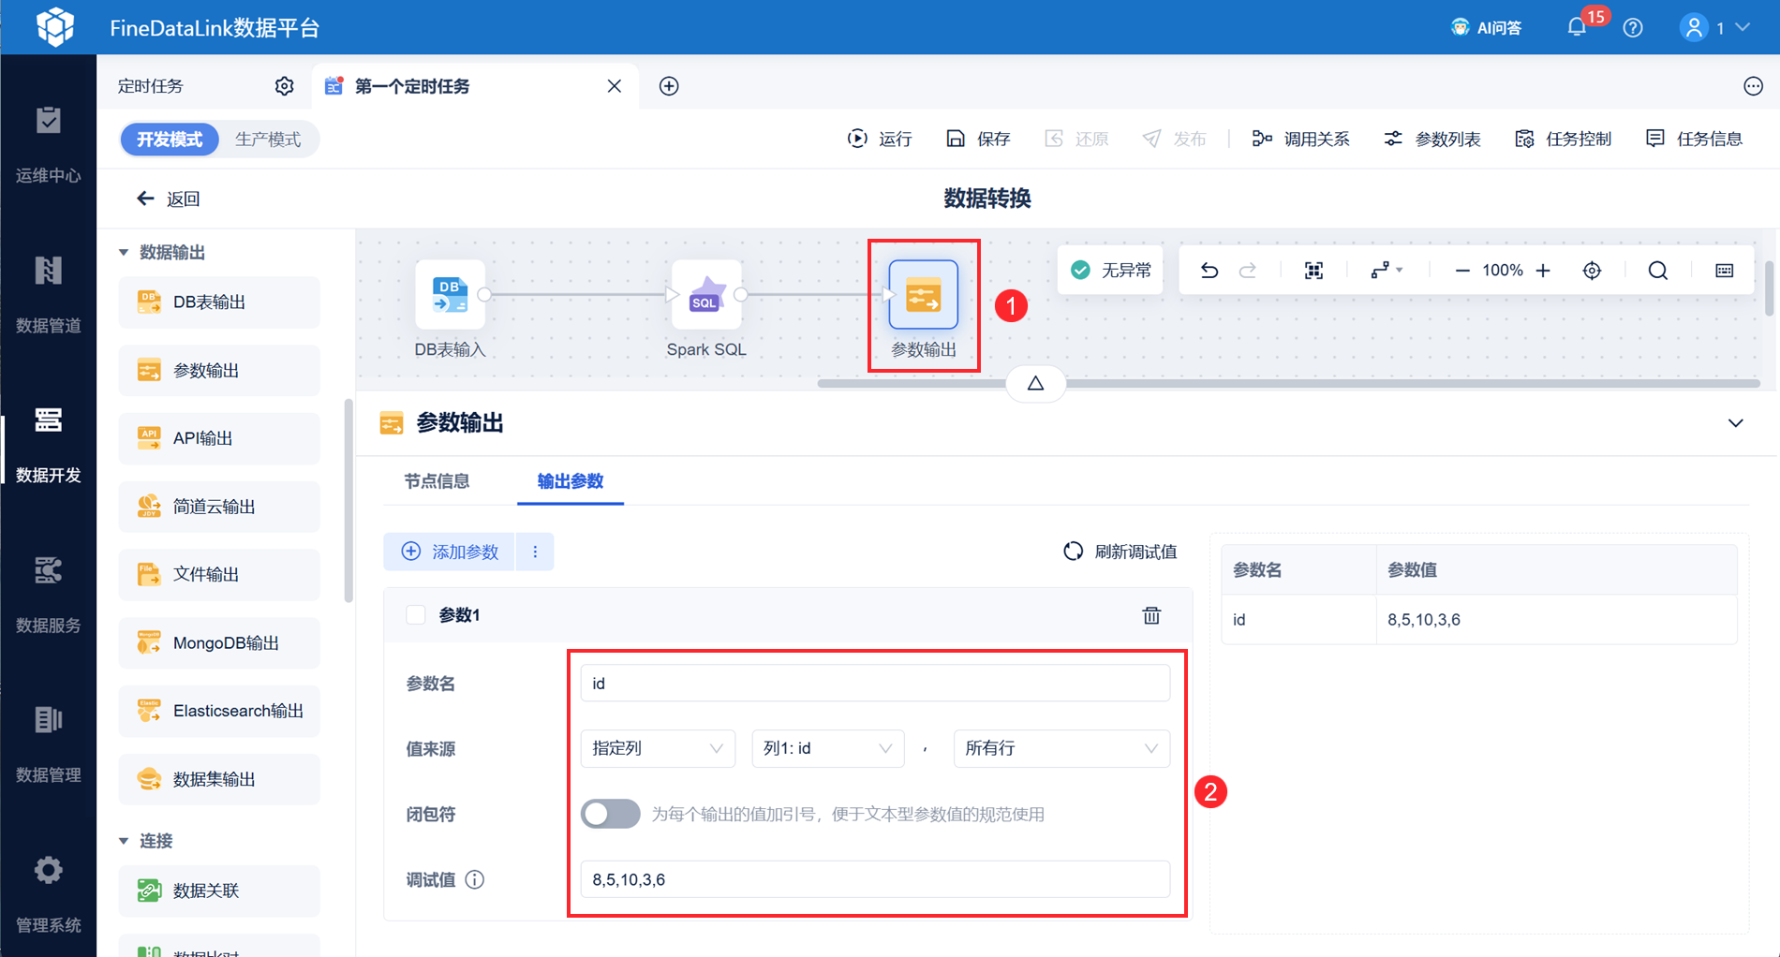1780x957 pixels.
Task: Search nodes with the magnifier icon
Action: click(1658, 271)
